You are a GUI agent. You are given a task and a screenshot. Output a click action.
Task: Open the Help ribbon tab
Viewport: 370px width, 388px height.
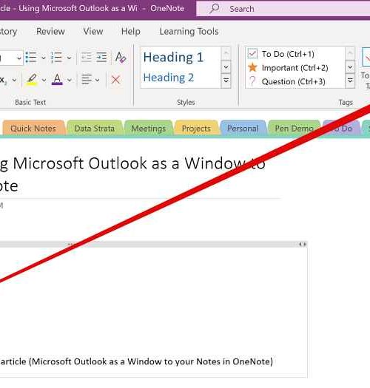click(x=130, y=32)
